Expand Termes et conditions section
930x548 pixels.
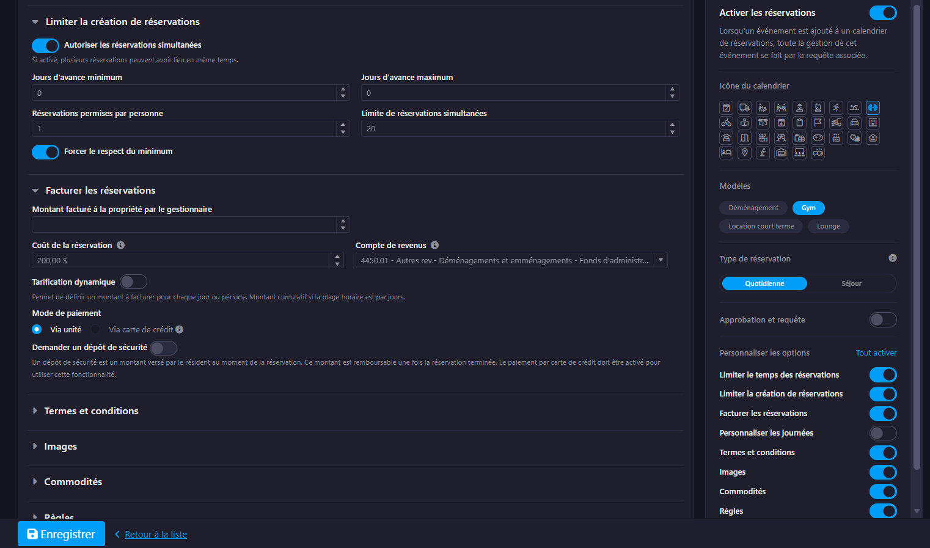pyautogui.click(x=35, y=411)
